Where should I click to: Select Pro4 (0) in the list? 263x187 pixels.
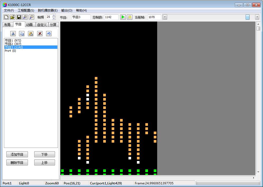pyautogui.click(x=31, y=51)
